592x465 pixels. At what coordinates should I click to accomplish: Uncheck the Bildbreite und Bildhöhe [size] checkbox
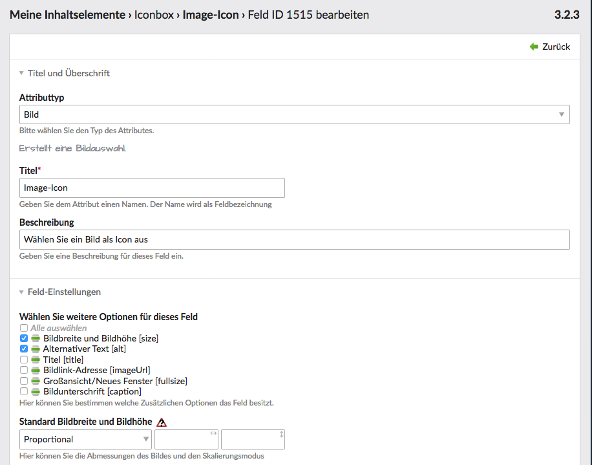click(24, 338)
